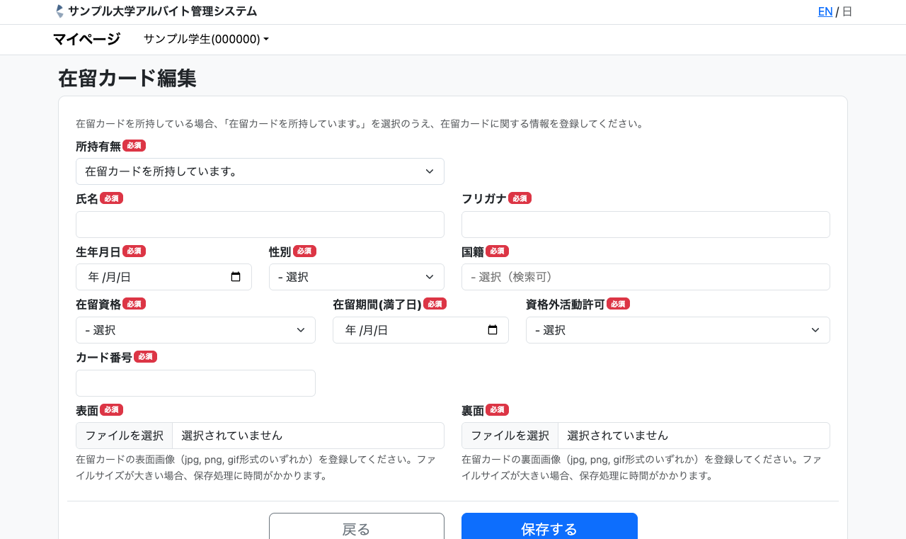Click the university logo icon in header

pos(59,11)
